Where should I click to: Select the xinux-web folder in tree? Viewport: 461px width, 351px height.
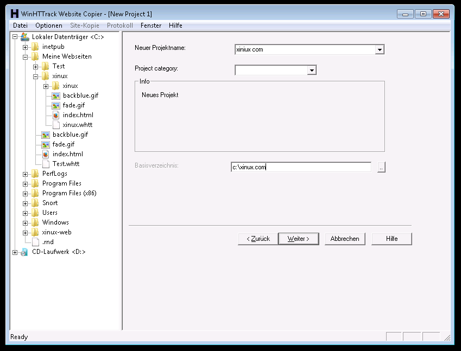pyautogui.click(x=56, y=232)
